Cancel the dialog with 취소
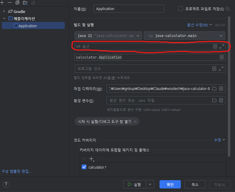This screenshot has width=235, height=192. (x=195, y=184)
